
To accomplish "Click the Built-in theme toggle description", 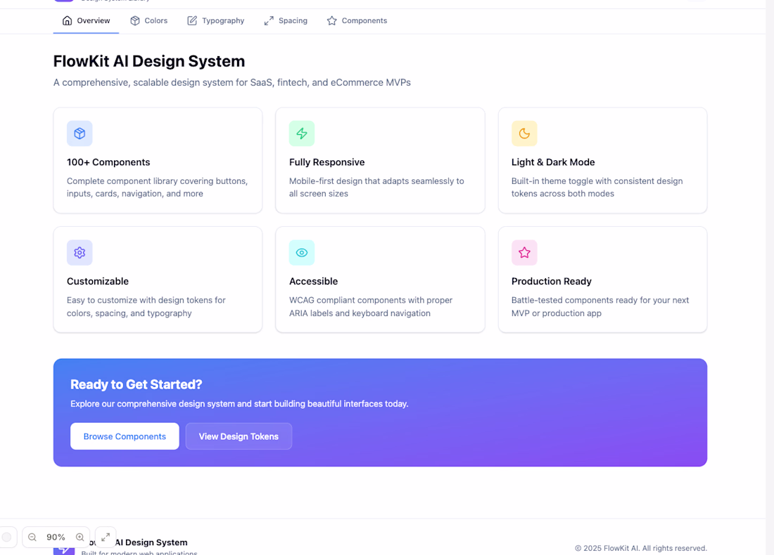I will click(x=597, y=188).
